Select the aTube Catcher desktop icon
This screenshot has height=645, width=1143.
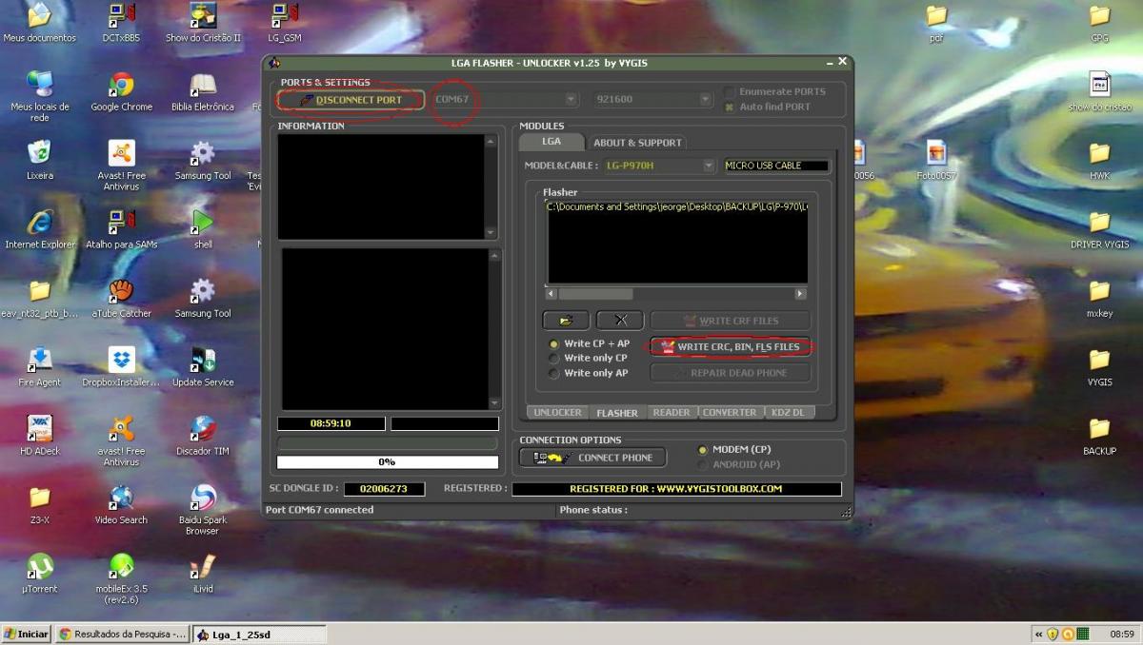point(121,297)
